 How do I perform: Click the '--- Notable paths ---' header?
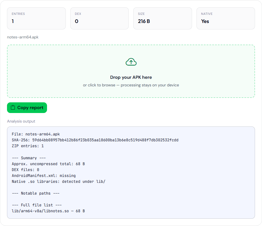point(36,193)
